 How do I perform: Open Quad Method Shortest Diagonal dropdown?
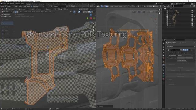pyautogui.click(x=185, y=53)
